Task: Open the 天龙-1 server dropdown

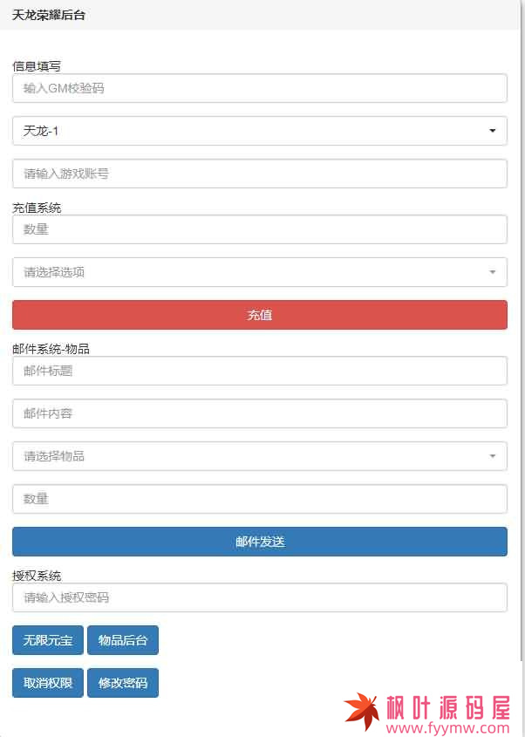Action: point(259,131)
